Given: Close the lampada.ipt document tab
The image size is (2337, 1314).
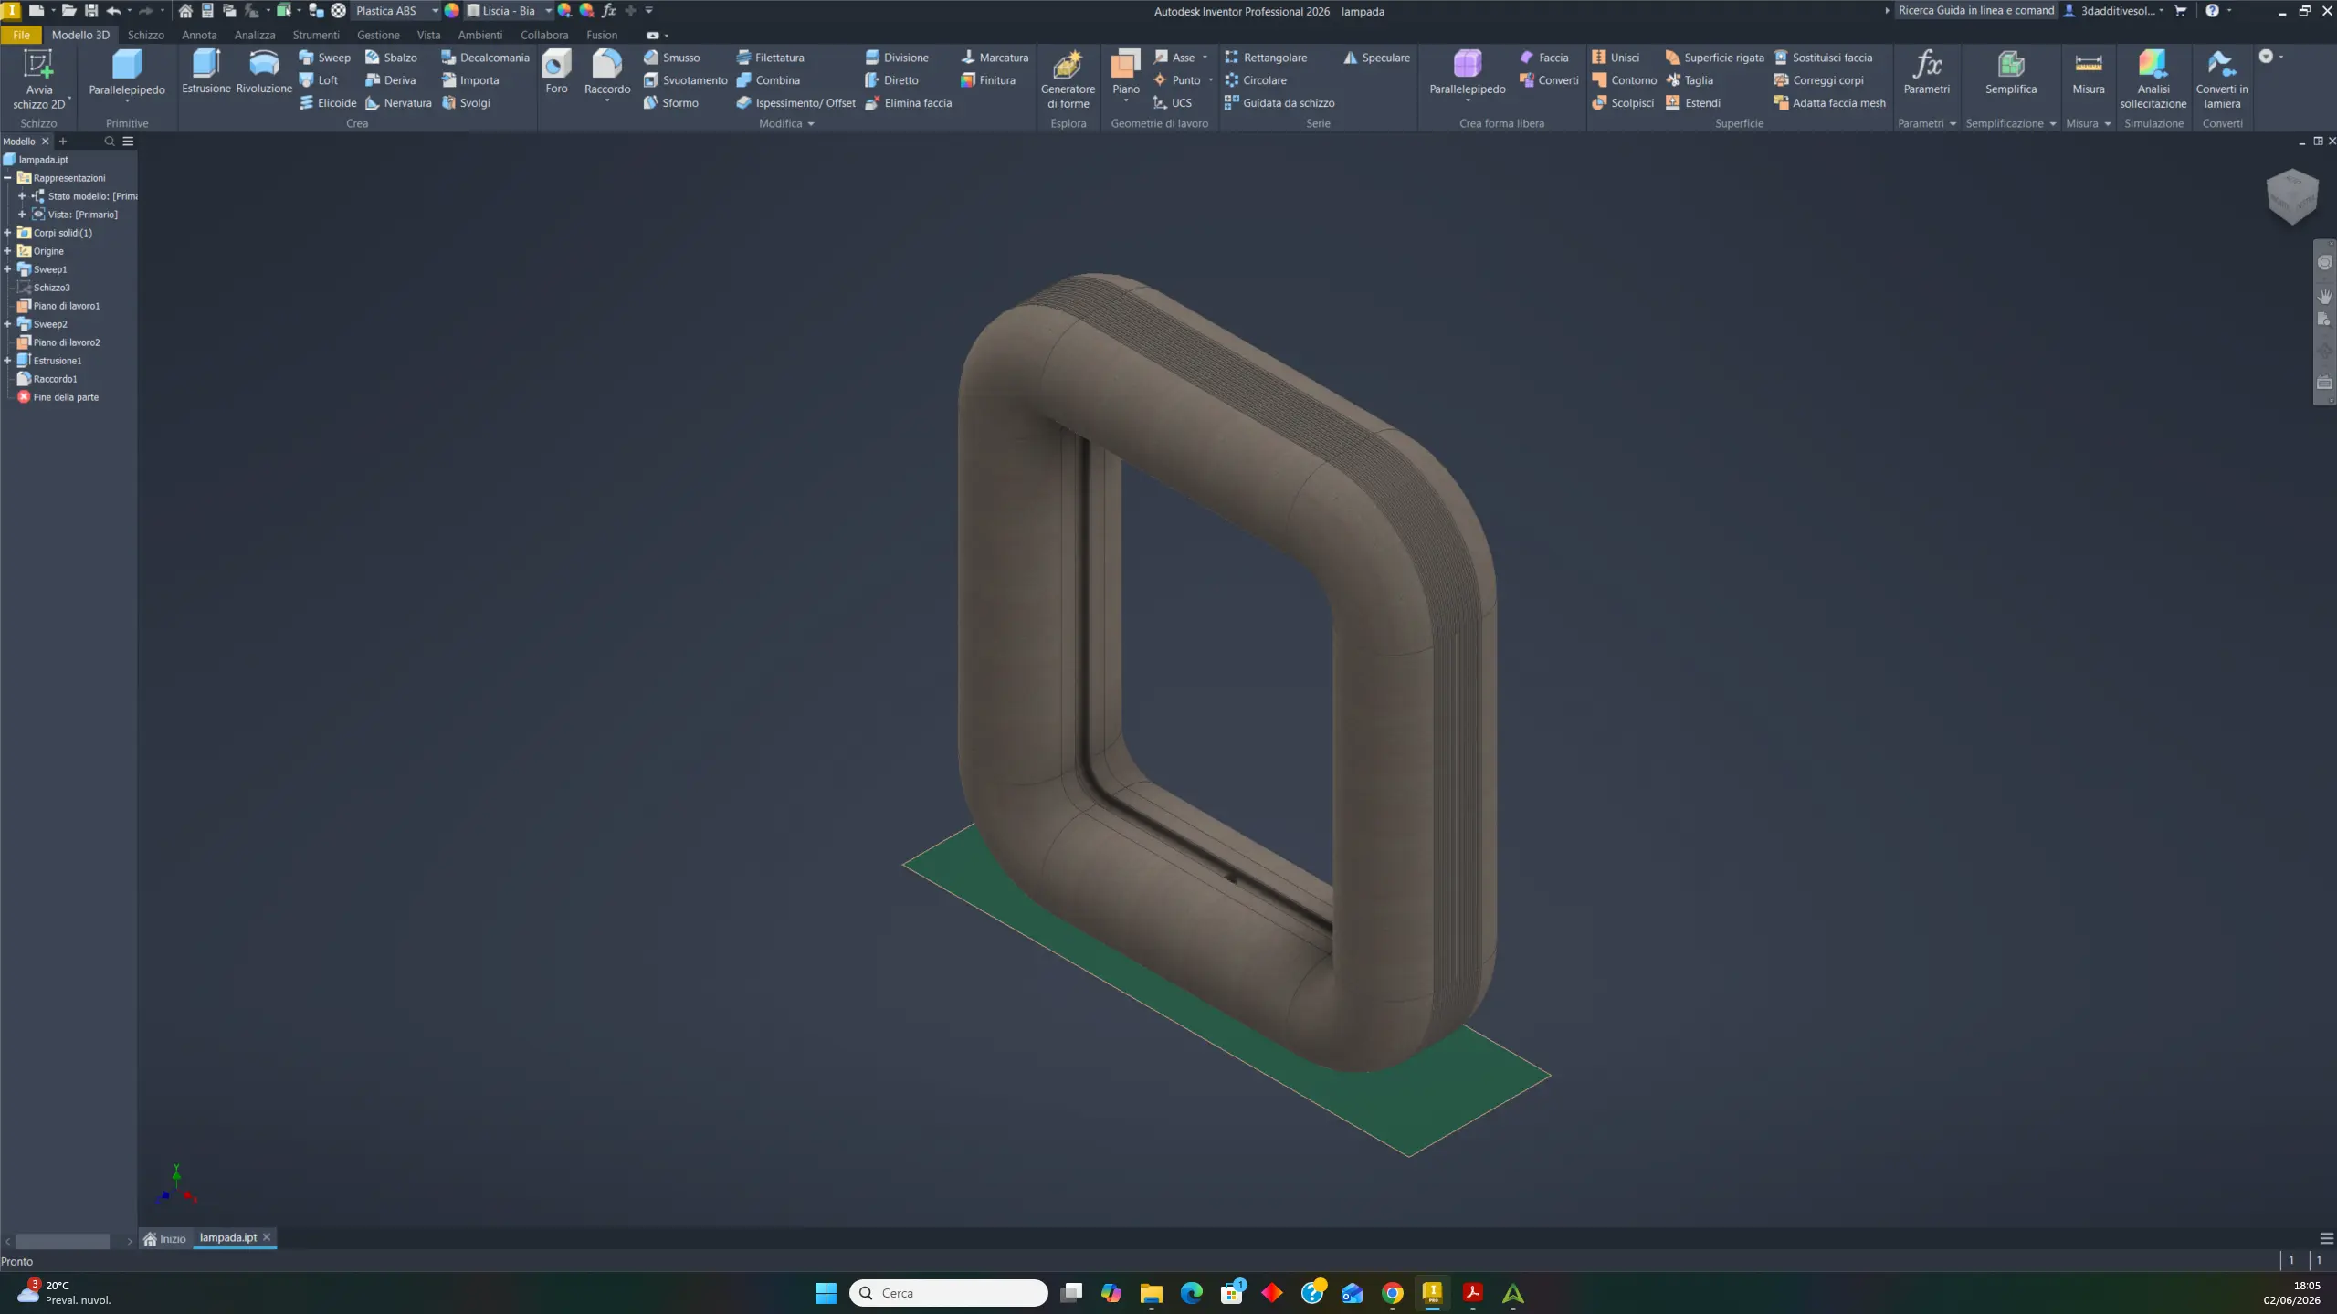Looking at the screenshot, I should (267, 1237).
